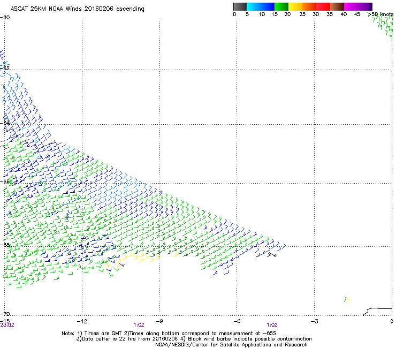Viewport: 396px width, 348px height.
Task: Click the black coastline segment at bottom right
Action: coord(378,312)
